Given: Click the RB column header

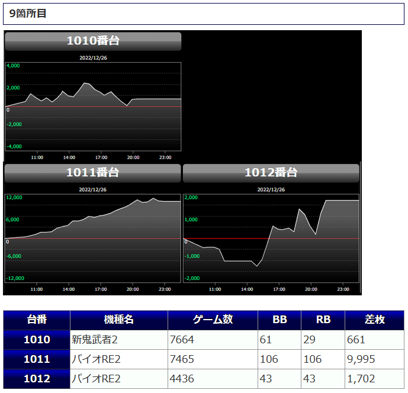Looking at the screenshot, I should point(323,320).
